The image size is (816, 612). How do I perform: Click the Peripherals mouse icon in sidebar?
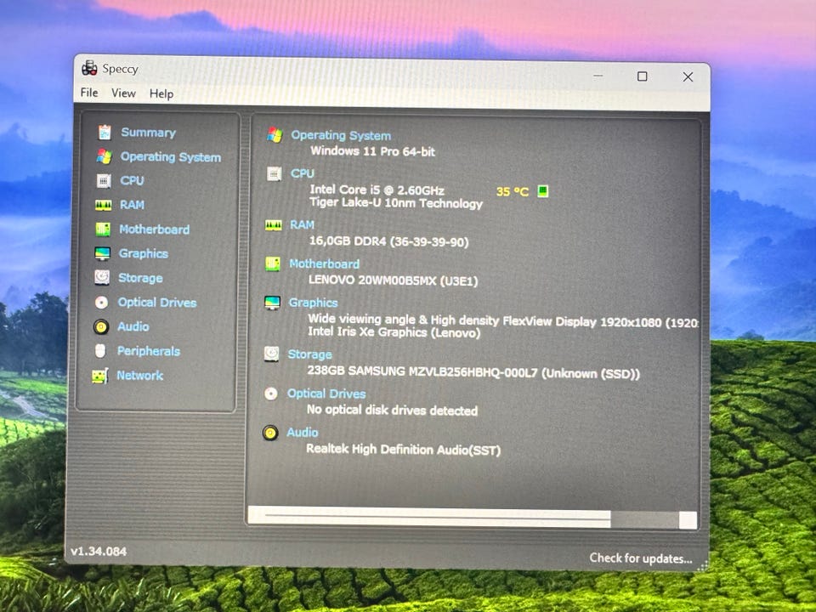click(x=100, y=351)
